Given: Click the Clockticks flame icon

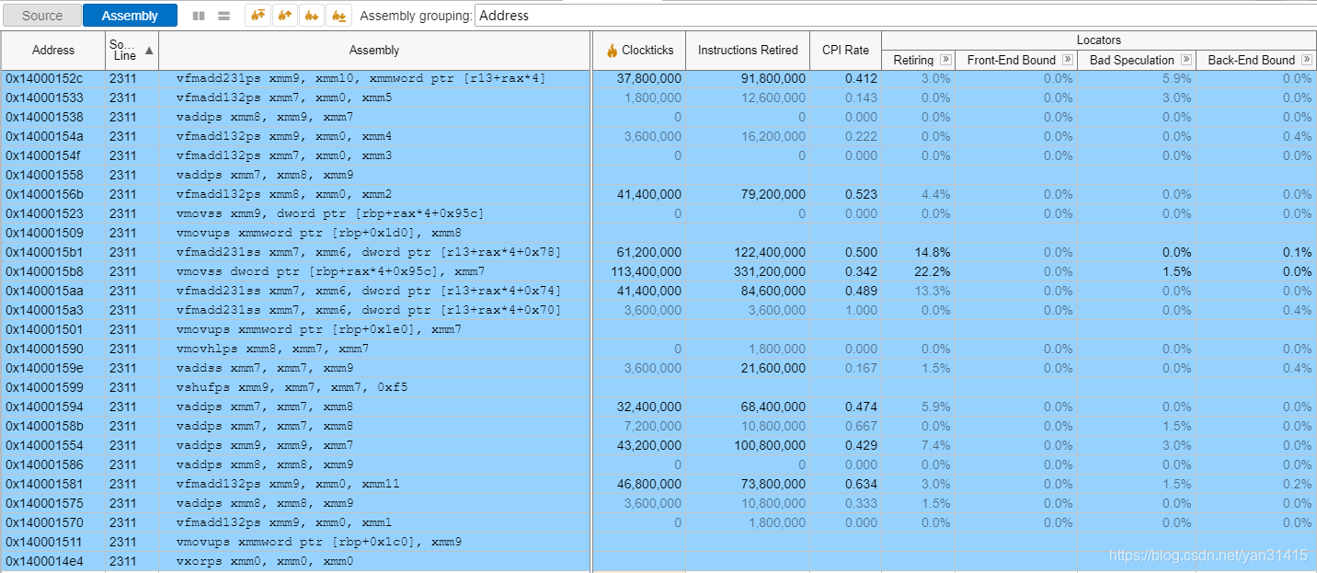Looking at the screenshot, I should click(612, 51).
